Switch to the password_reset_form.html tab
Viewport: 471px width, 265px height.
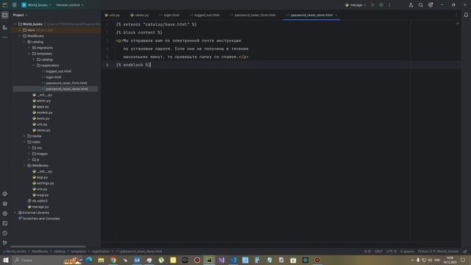click(x=252, y=15)
